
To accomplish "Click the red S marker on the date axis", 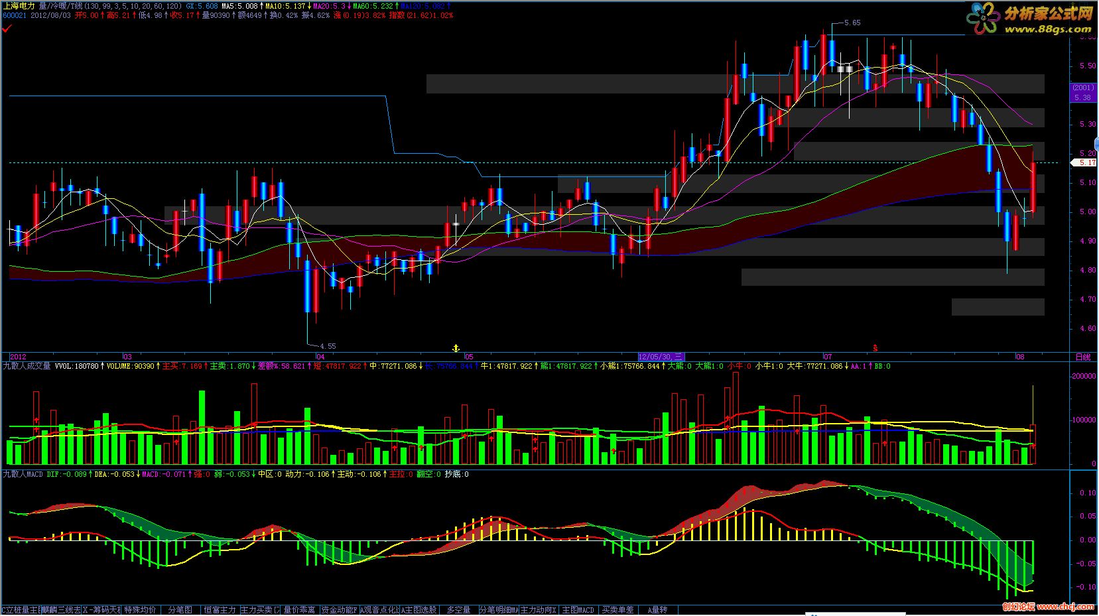I will click(875, 347).
